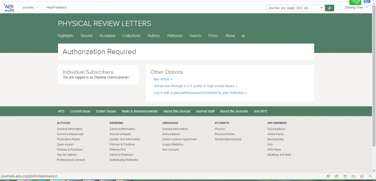Click the Buy Article link
This screenshot has width=376, height=181.
pos(163,79)
